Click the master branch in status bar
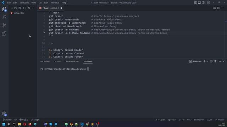This screenshot has width=227, height=127. tap(7, 120)
